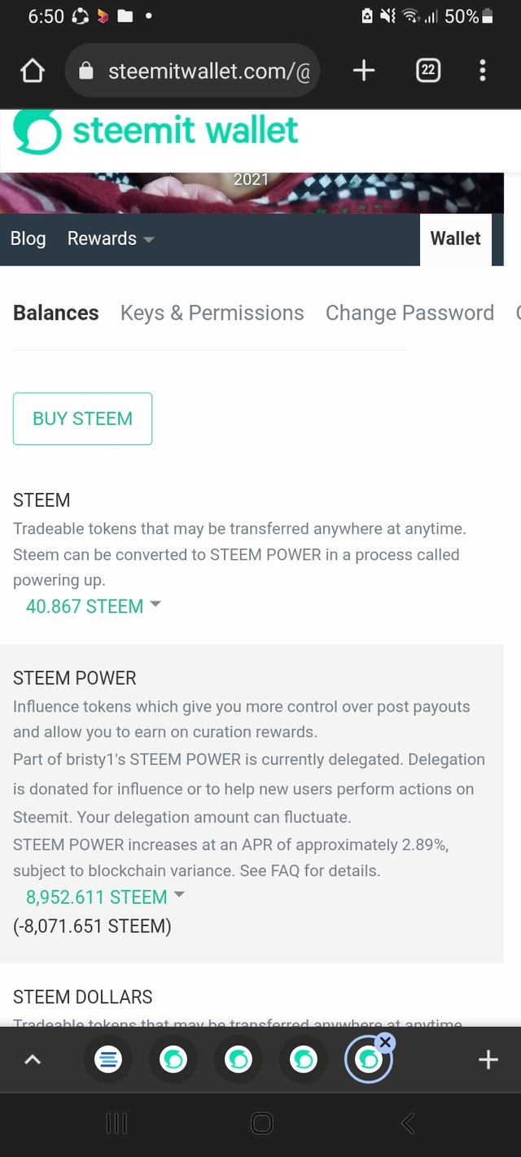521x1157 pixels.
Task: Open the Change Password tab
Action: pyautogui.click(x=409, y=312)
